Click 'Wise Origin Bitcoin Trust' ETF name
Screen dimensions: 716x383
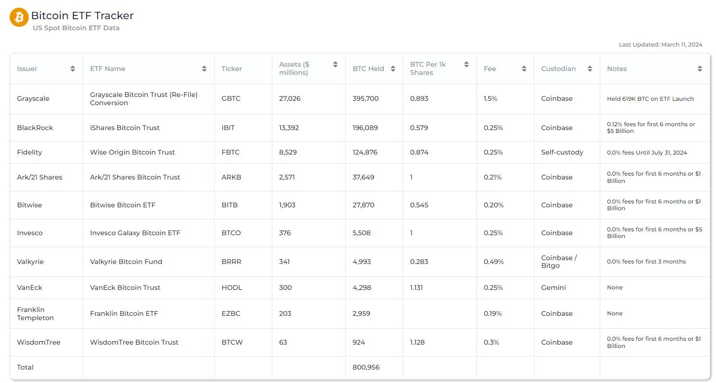[x=133, y=152]
